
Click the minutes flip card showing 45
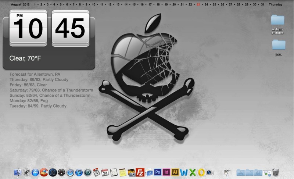tap(71, 28)
